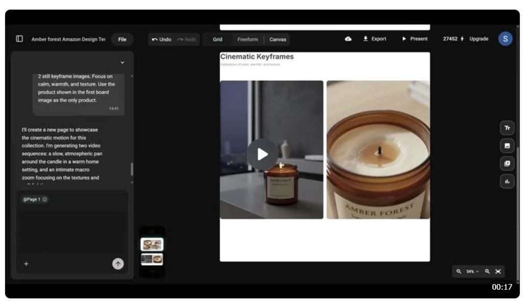This screenshot has height=307, width=529.
Task: Click the 27452 credits lightning counter
Action: (x=453, y=39)
